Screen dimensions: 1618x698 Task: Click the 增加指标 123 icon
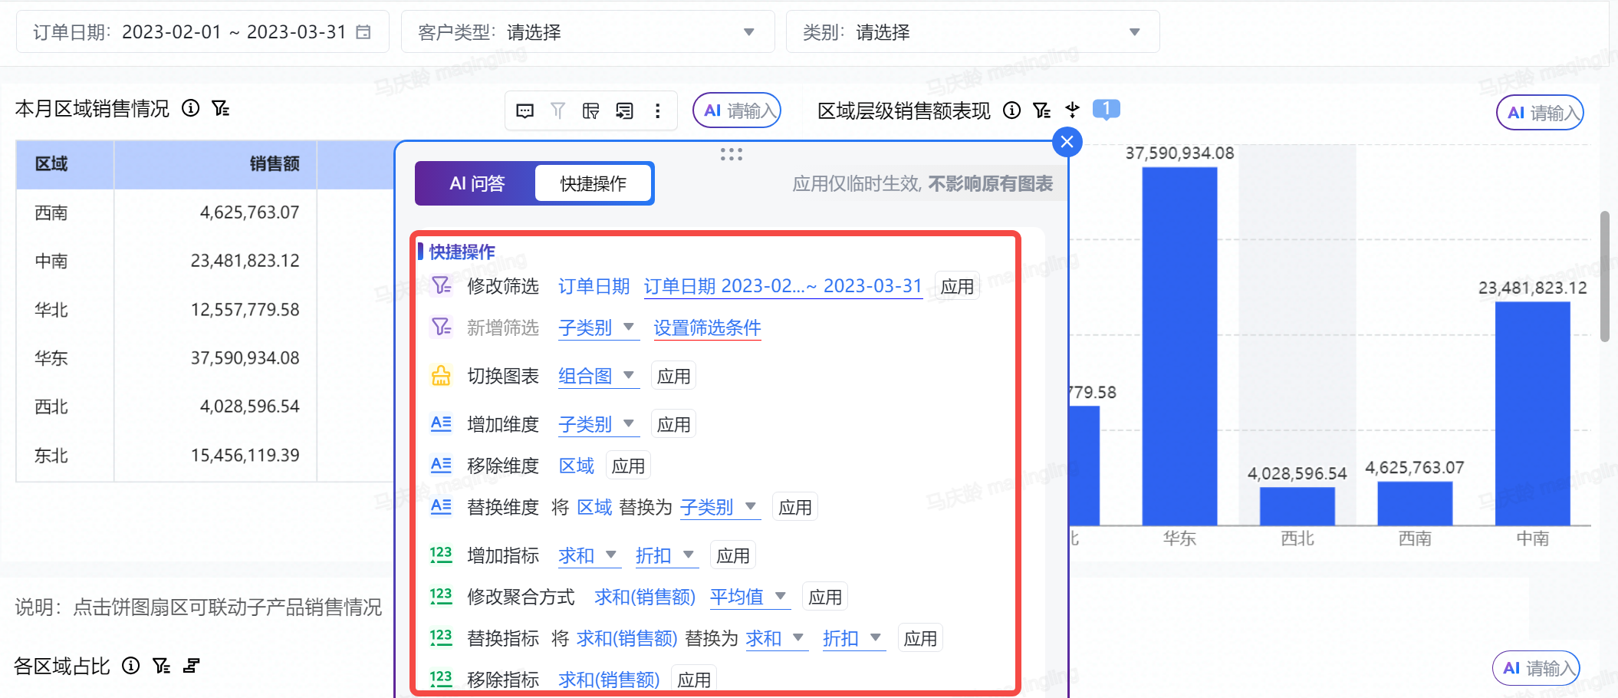coord(441,555)
